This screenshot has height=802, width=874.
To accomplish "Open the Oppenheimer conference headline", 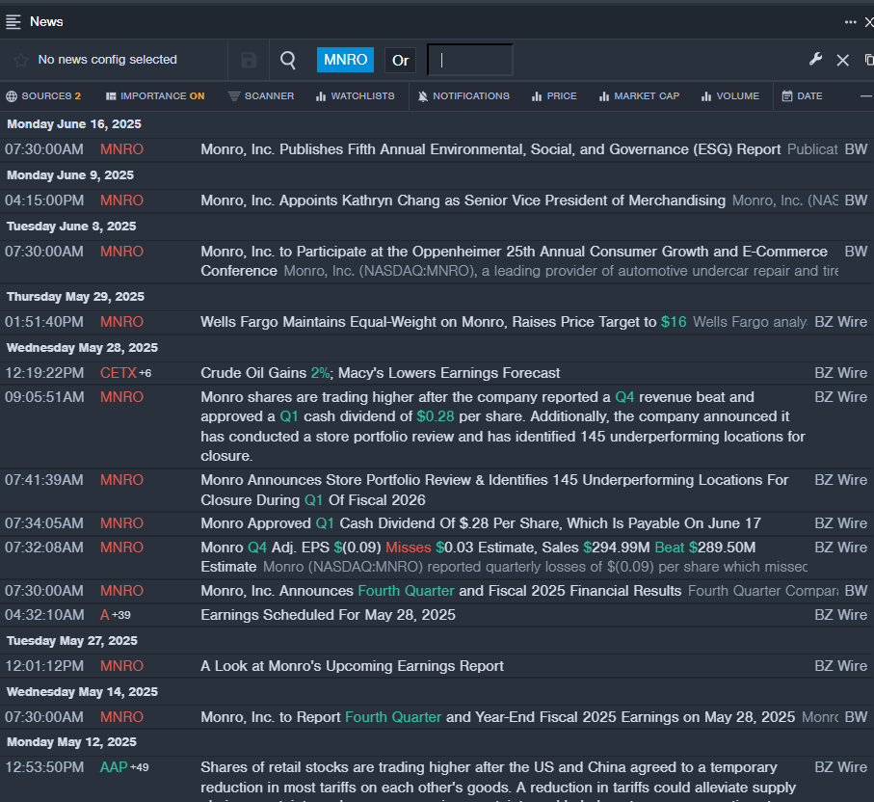I will coord(514,261).
